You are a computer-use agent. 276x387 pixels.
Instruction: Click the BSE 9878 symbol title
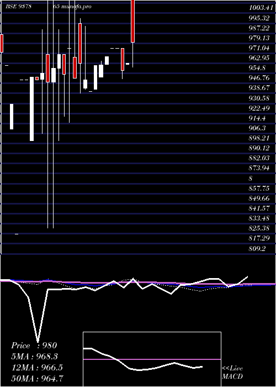[18, 7]
